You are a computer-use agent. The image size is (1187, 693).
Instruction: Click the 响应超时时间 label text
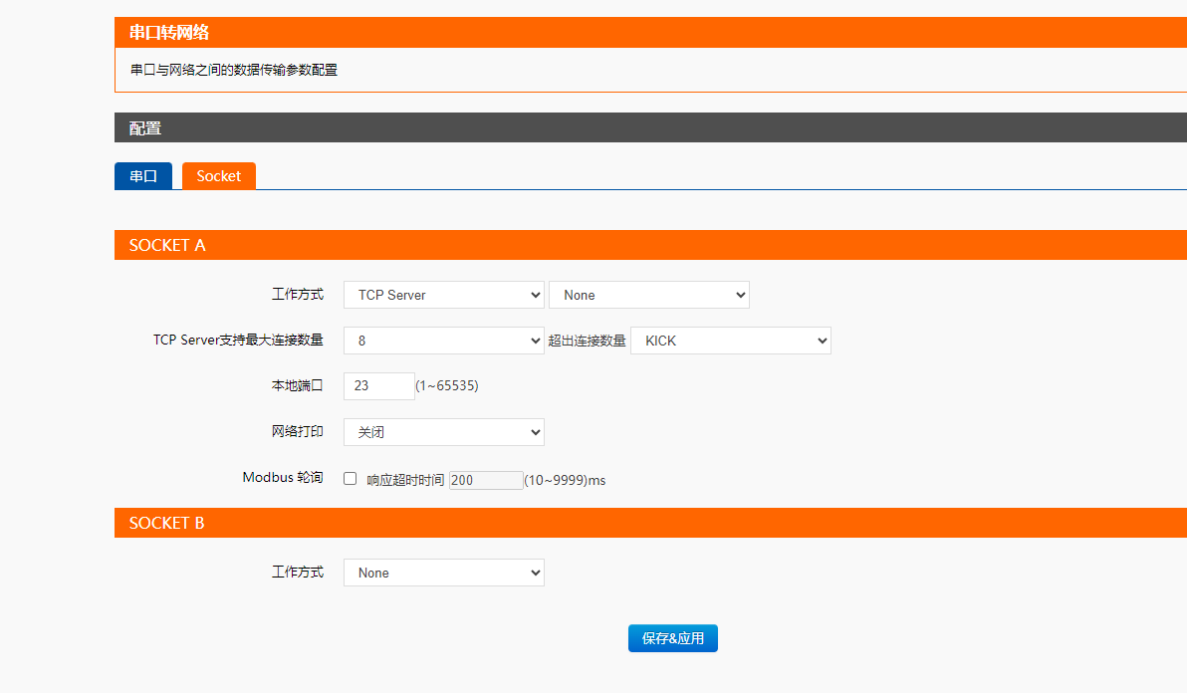click(x=405, y=480)
